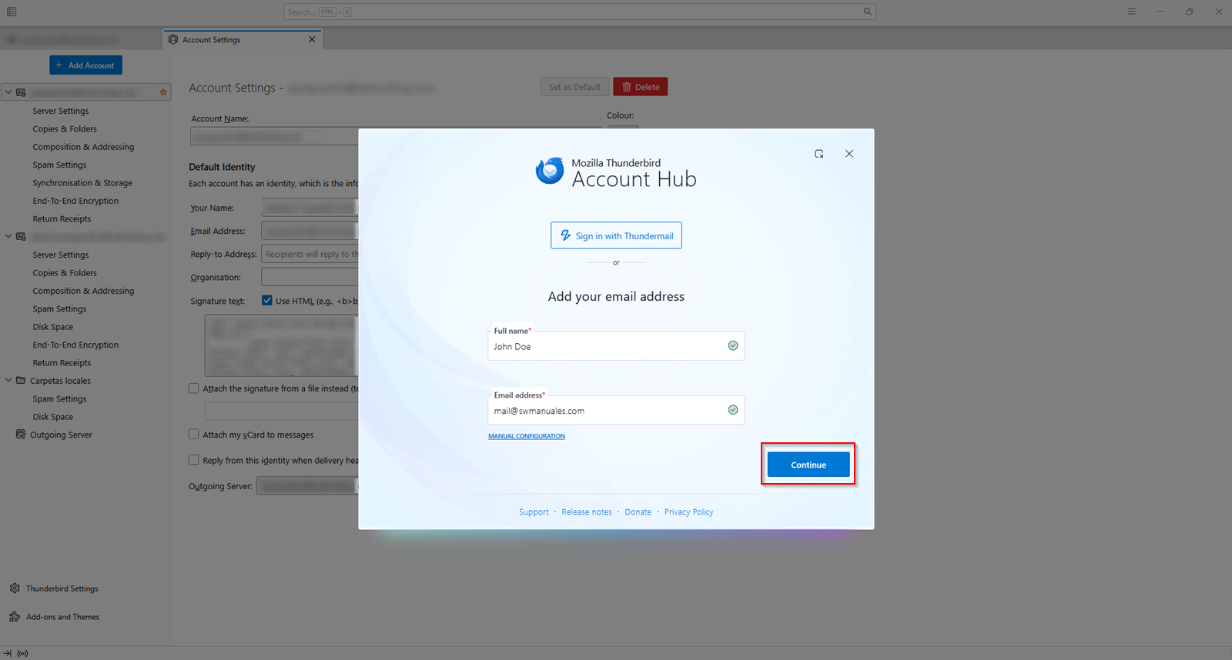This screenshot has width=1232, height=660.
Task: Open the Release notes link
Action: tap(587, 512)
